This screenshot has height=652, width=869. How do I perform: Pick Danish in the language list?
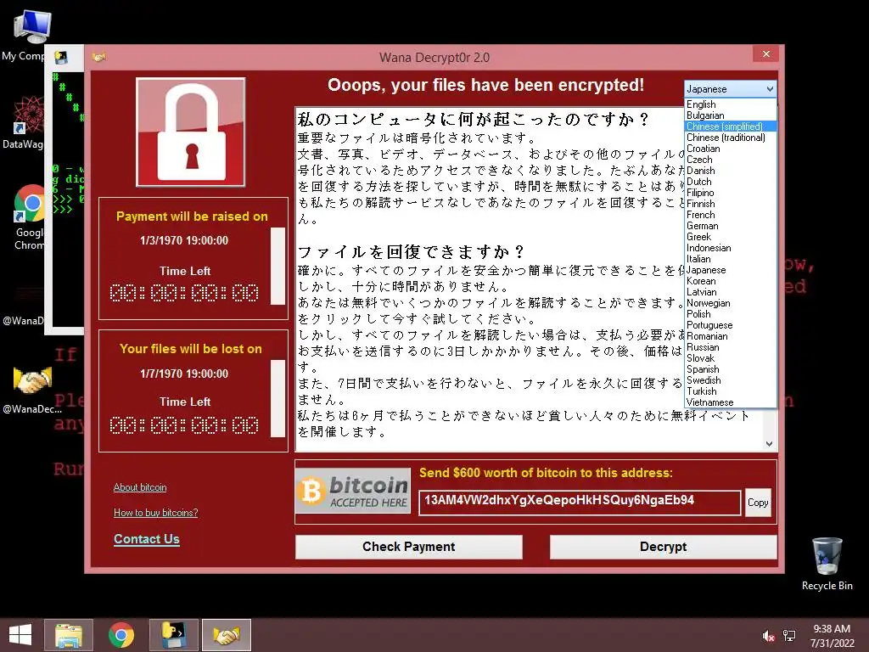pos(731,171)
